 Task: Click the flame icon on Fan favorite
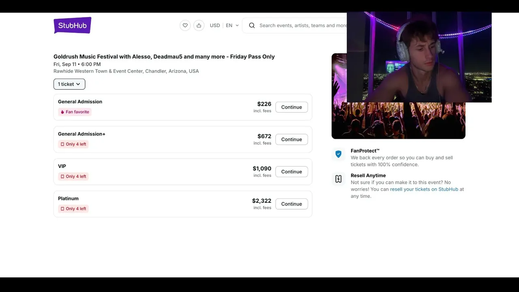62,112
